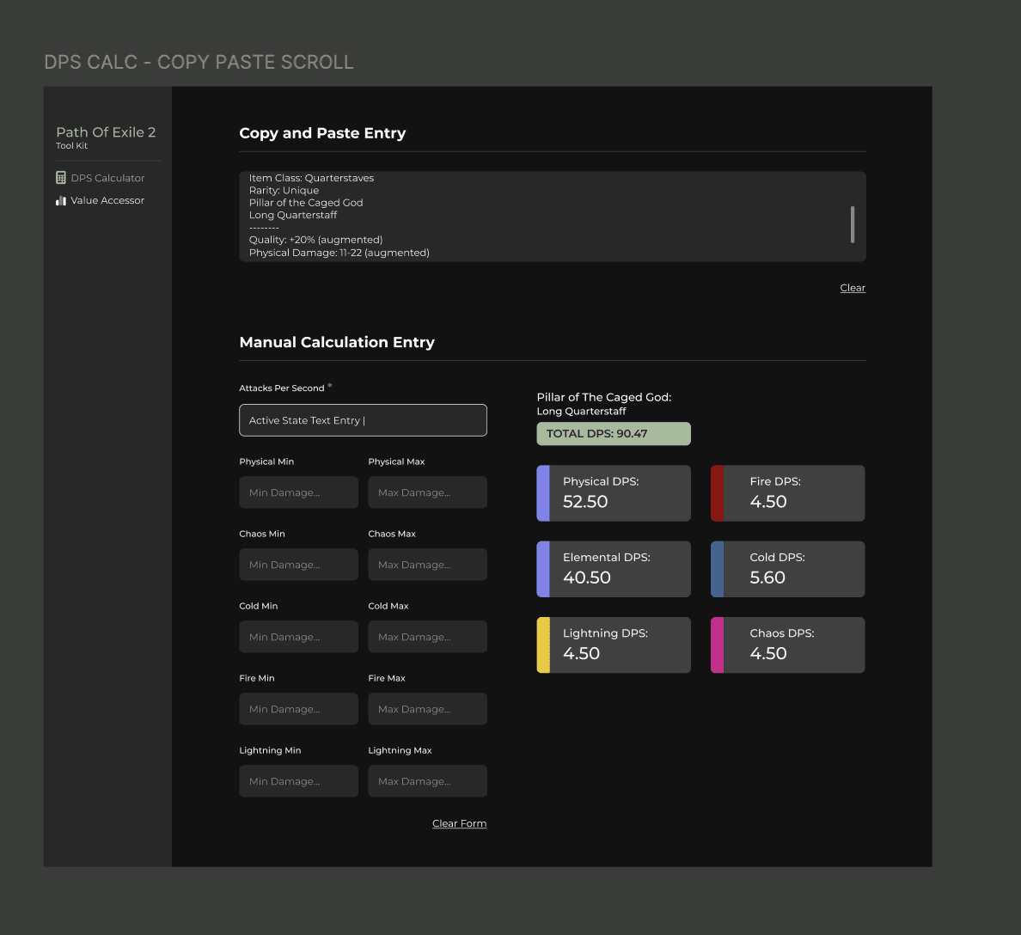Click the blue Cold DPS color bar
1021x935 pixels.
[717, 569]
